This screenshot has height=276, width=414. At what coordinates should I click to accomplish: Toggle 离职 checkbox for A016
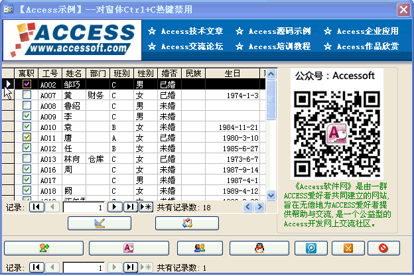[27, 169]
